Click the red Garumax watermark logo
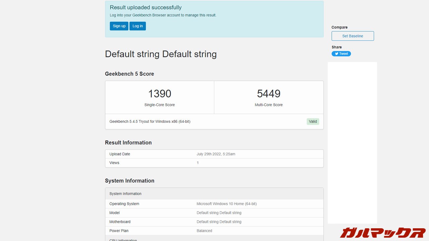The image size is (429, 241). pyautogui.click(x=382, y=232)
